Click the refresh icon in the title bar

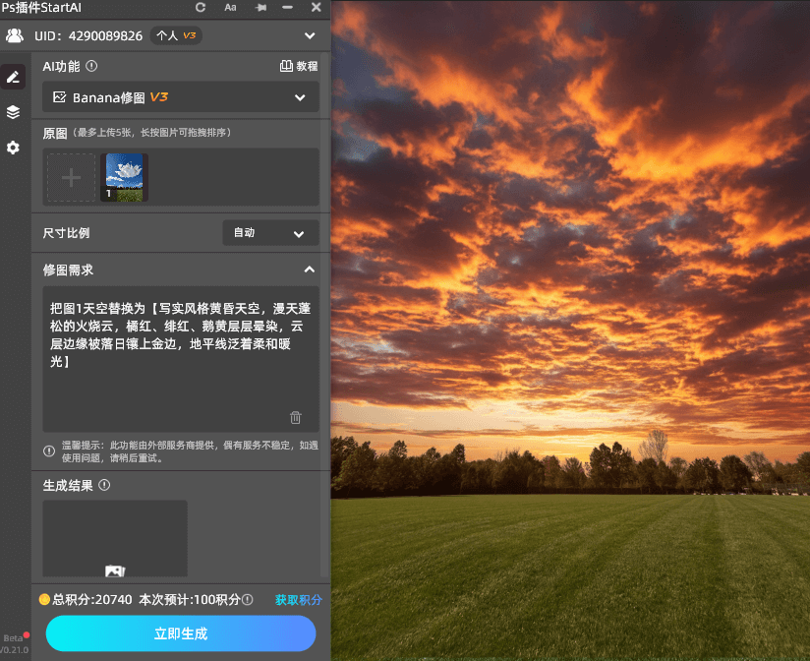200,8
